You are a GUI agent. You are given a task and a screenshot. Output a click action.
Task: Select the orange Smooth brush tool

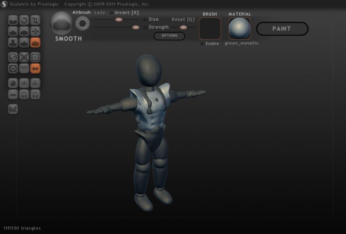[x=35, y=42]
